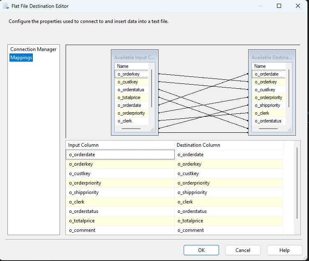This screenshot has height=261, width=309.
Task: Click the mappings grid vertical scrollbar
Action: pyautogui.click(x=297, y=183)
